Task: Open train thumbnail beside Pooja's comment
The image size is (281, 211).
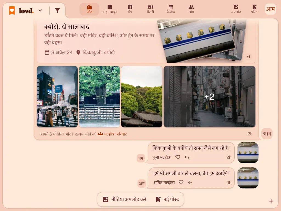Action: [248, 152]
